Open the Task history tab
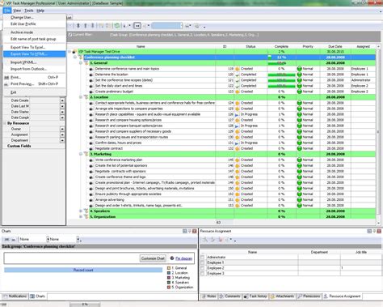Screen dimensions: 383x307 [255, 296]
